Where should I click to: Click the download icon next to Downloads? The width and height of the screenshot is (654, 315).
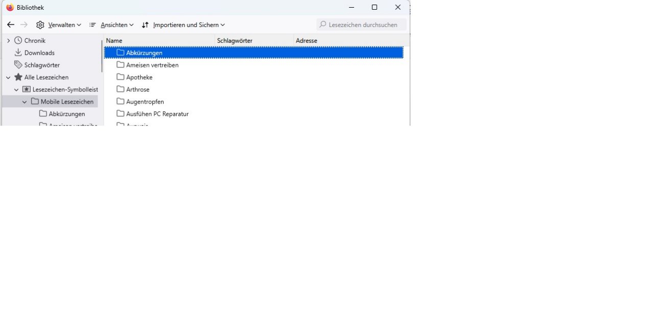coord(18,53)
